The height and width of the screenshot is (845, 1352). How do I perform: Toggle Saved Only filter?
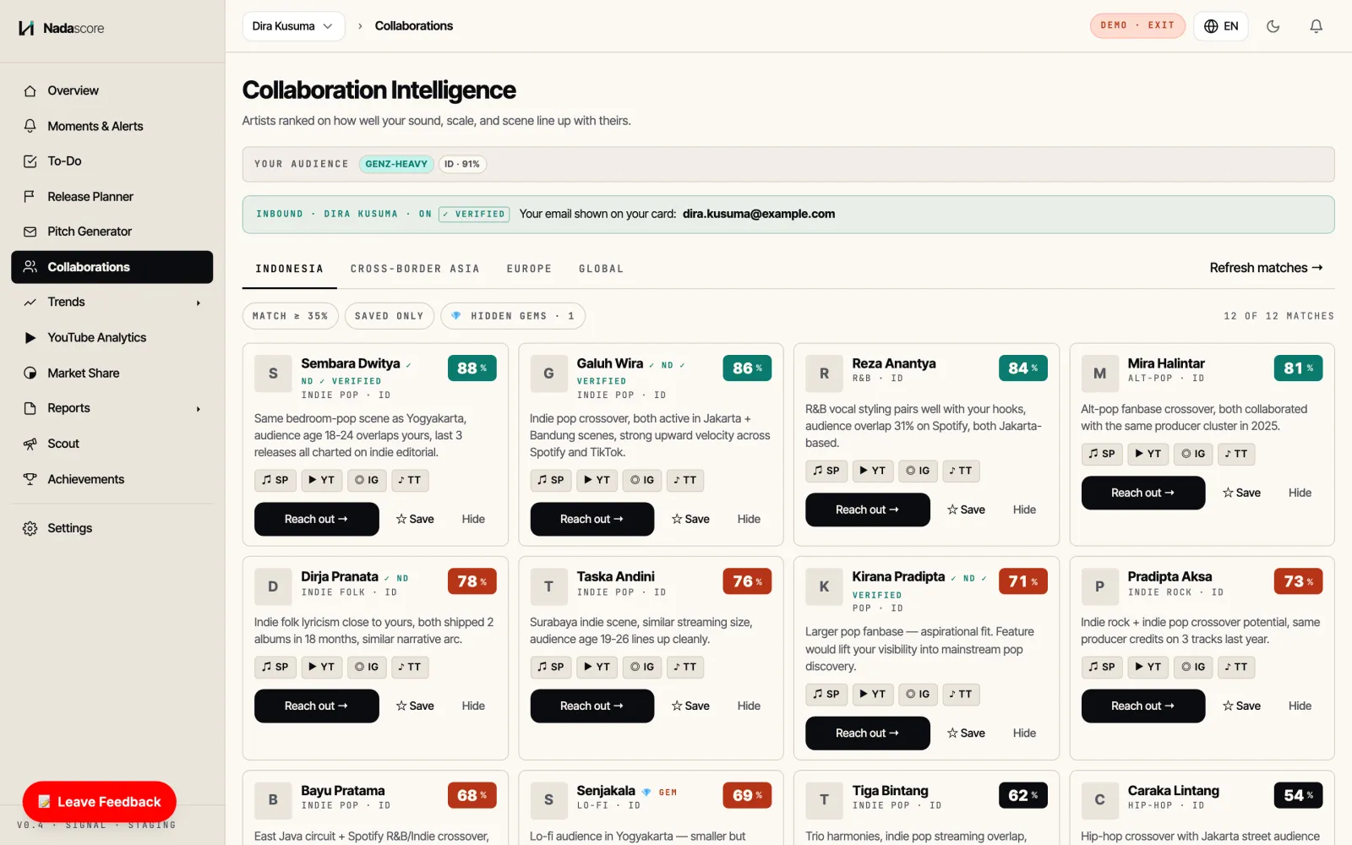(x=389, y=316)
